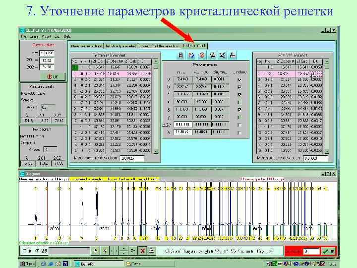
Task: Click the λ initial value field in Parameters
Action: pyautogui.click(x=182, y=132)
